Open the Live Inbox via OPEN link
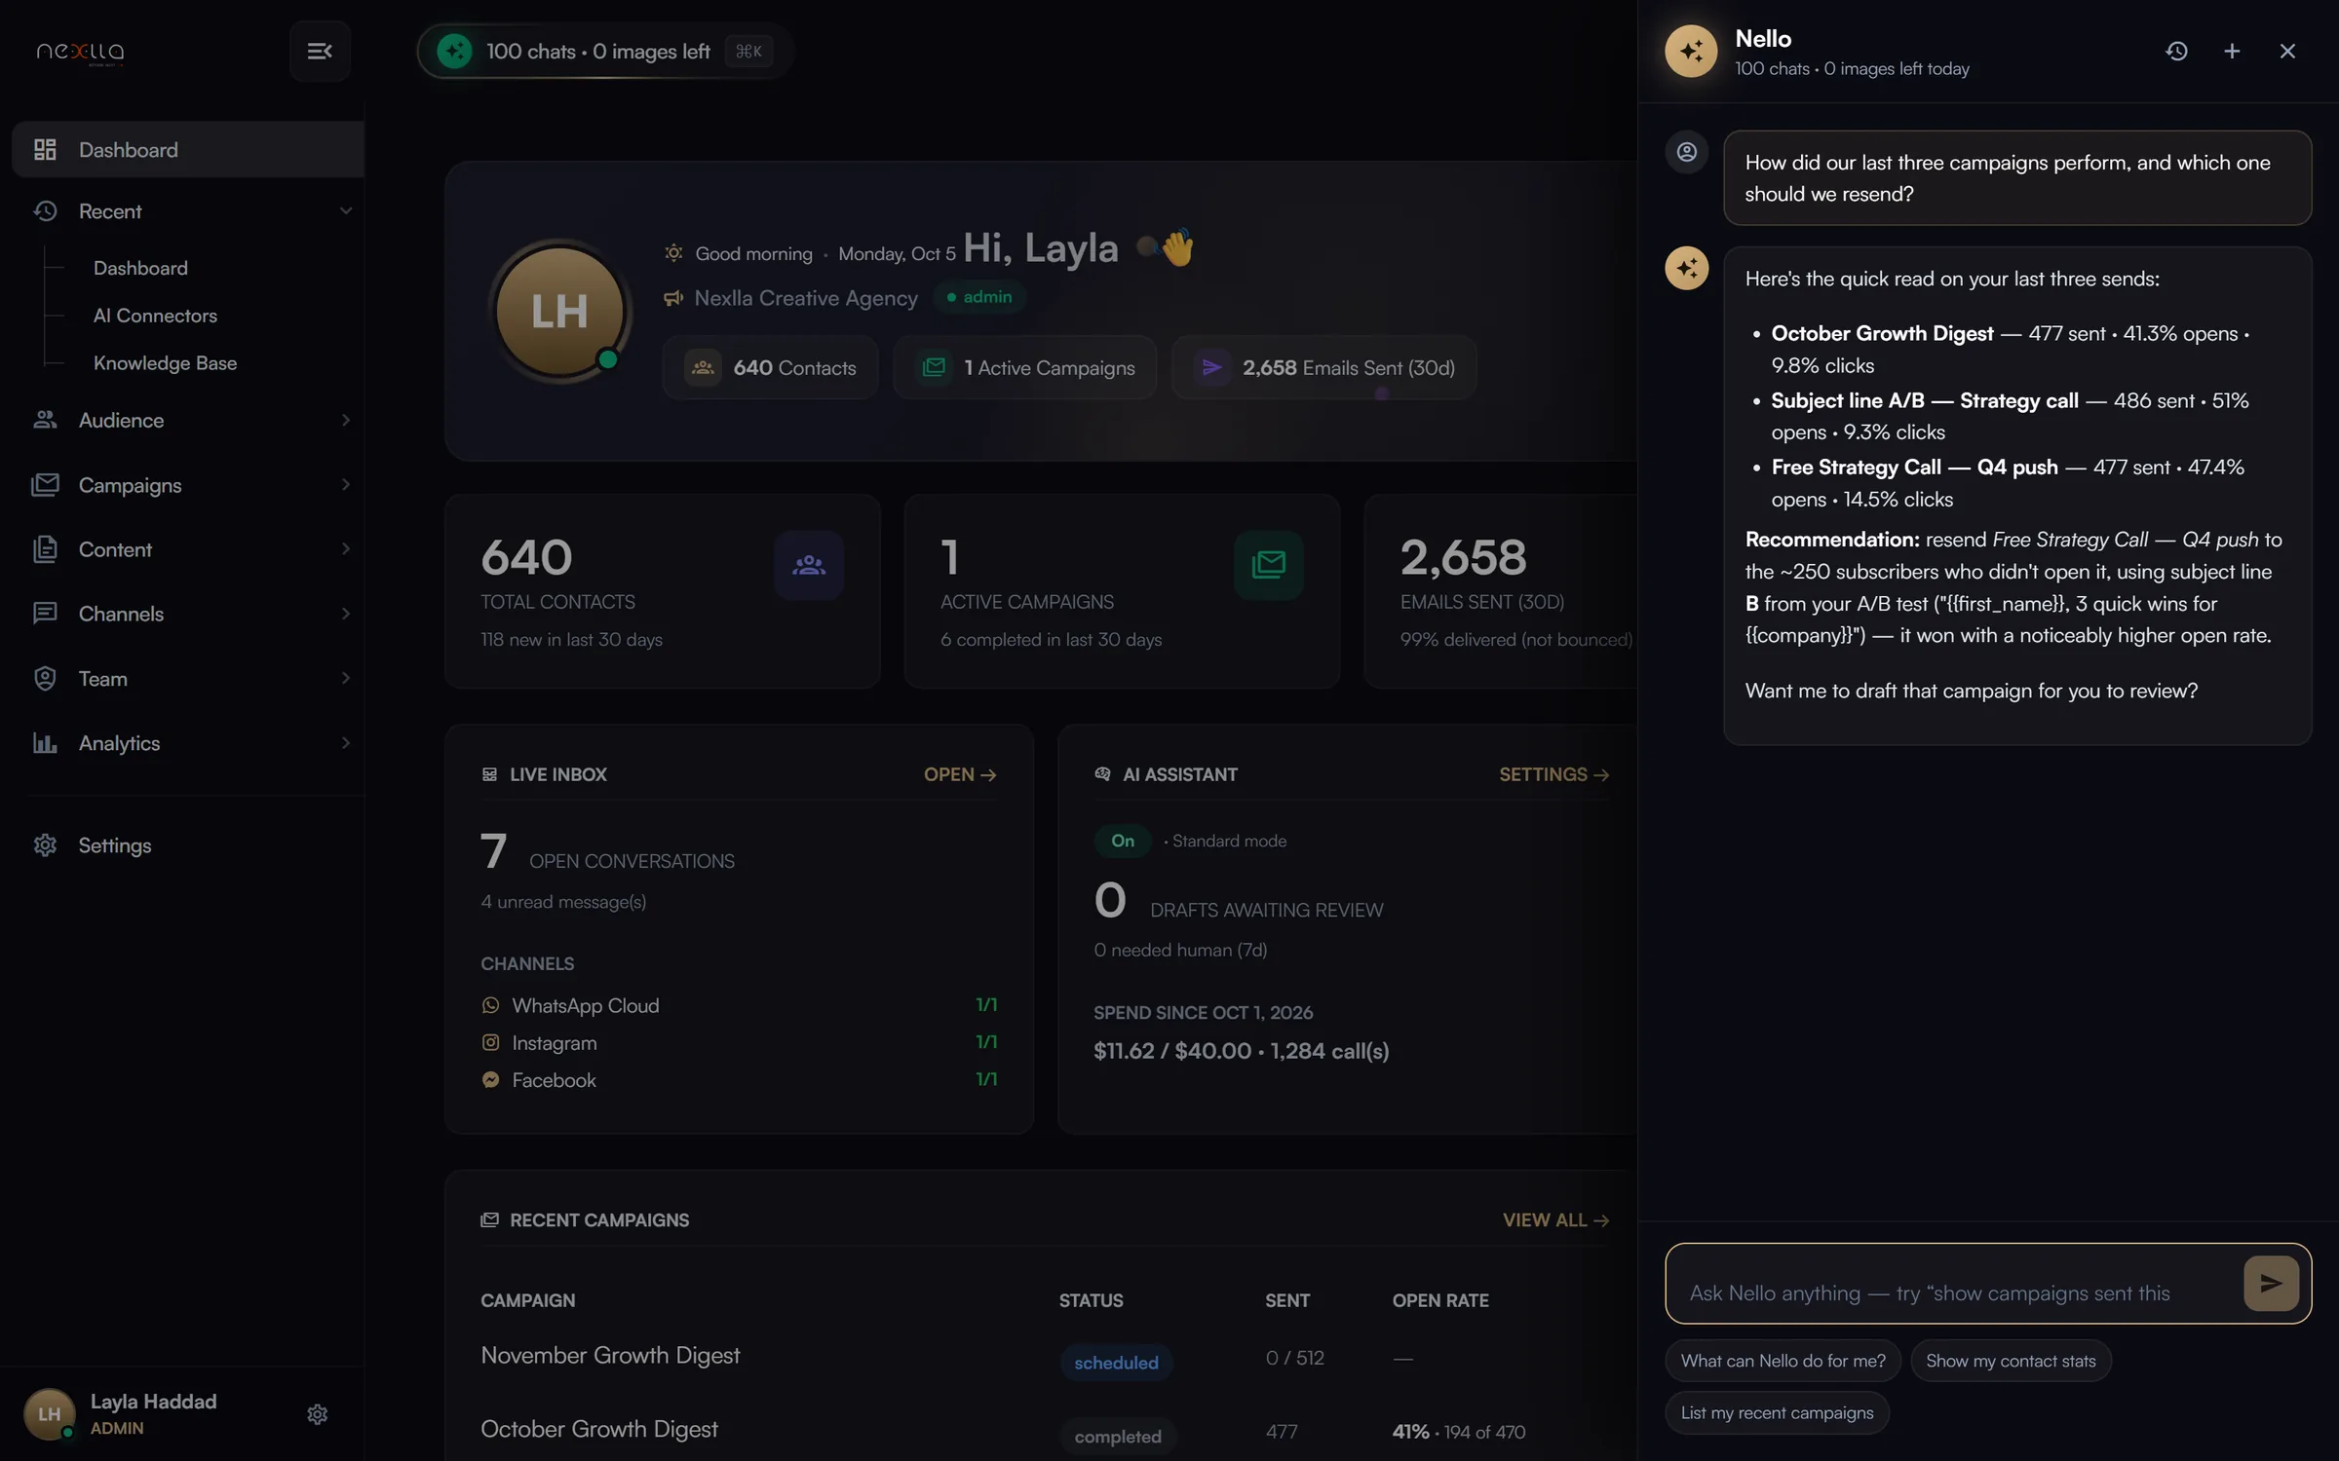 tap(960, 774)
